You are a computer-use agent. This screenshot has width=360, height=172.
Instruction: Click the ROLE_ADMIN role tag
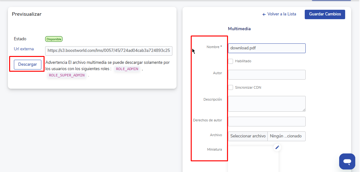pos(127,69)
